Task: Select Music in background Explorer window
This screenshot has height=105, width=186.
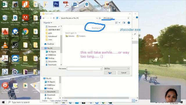Action: click(48, 98)
